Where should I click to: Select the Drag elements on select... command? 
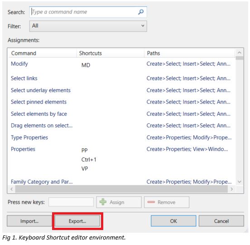click(42, 126)
